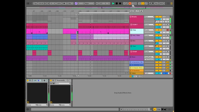Open the Key map mode
This screenshot has height=112, width=199.
(156, 3)
